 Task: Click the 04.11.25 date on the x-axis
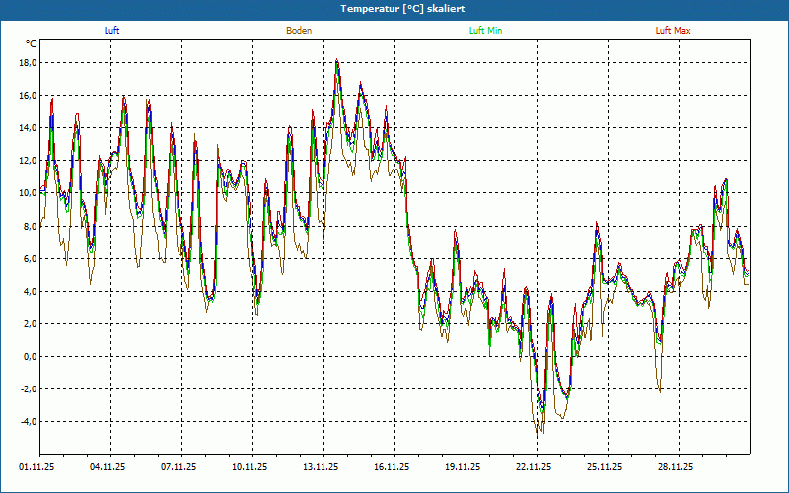[x=107, y=467]
